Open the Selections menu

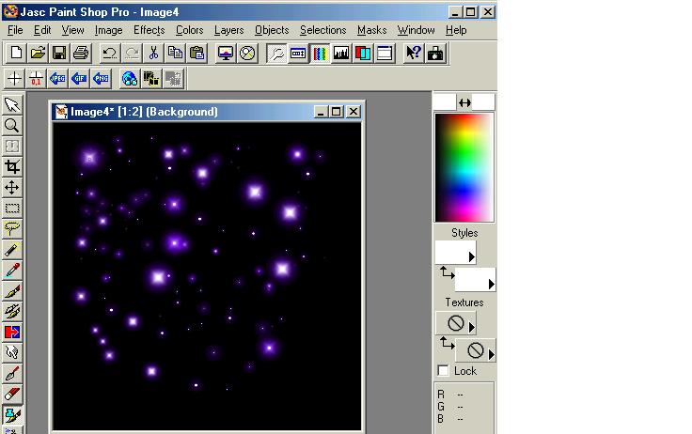coord(323,30)
